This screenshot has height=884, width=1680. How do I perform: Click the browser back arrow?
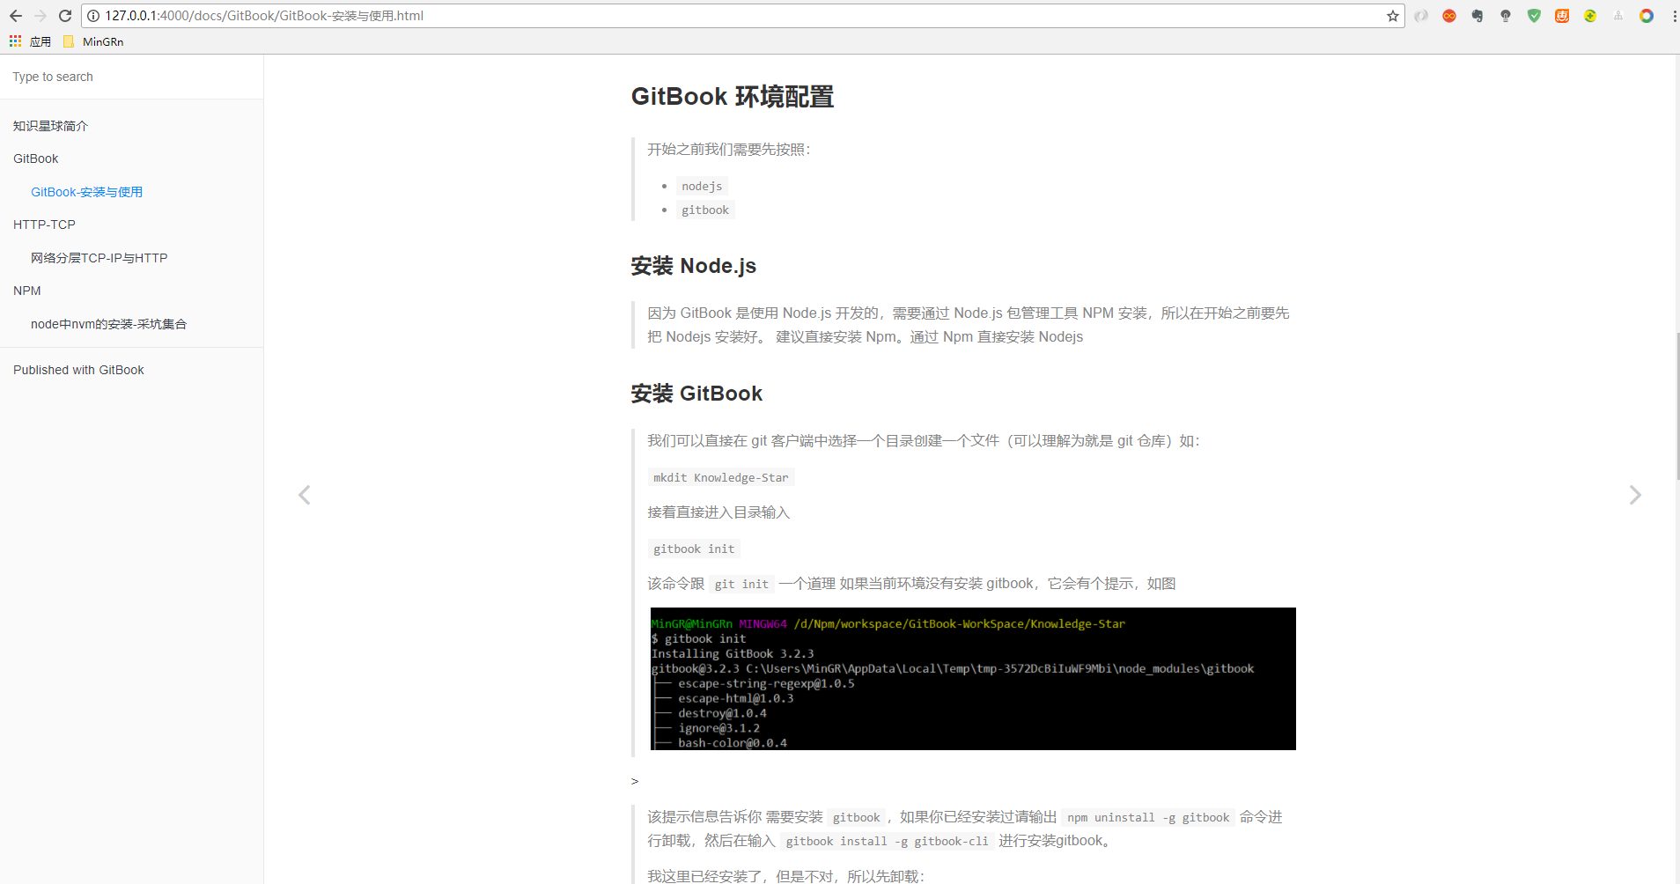tap(16, 16)
